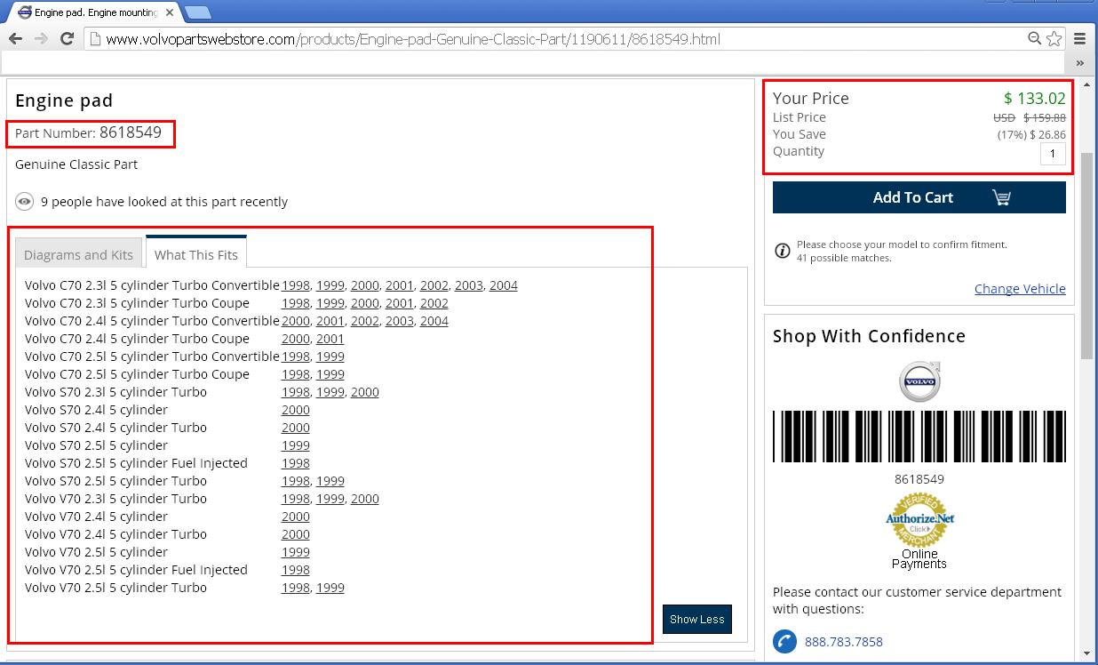Click the zoom magnifier icon in address bar
1098x665 pixels.
pyautogui.click(x=1035, y=39)
